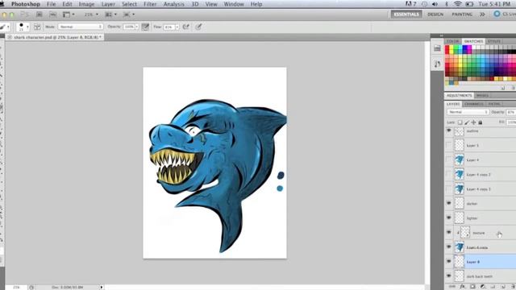
Task: Open the brush Mode dropdown set to Normal
Action: [81, 27]
